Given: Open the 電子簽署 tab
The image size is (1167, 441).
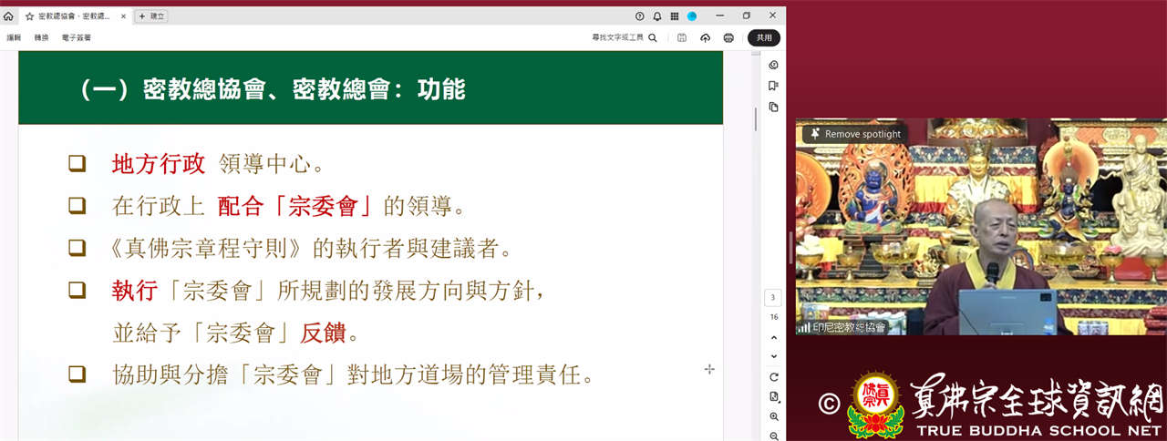Looking at the screenshot, I should click(x=76, y=38).
